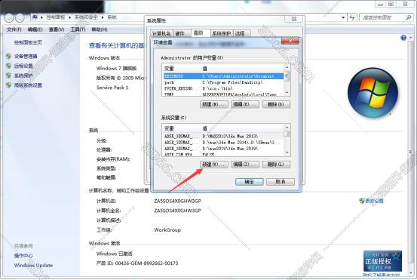
Task: Close the 系统属性 dialog window
Action: 294,19
